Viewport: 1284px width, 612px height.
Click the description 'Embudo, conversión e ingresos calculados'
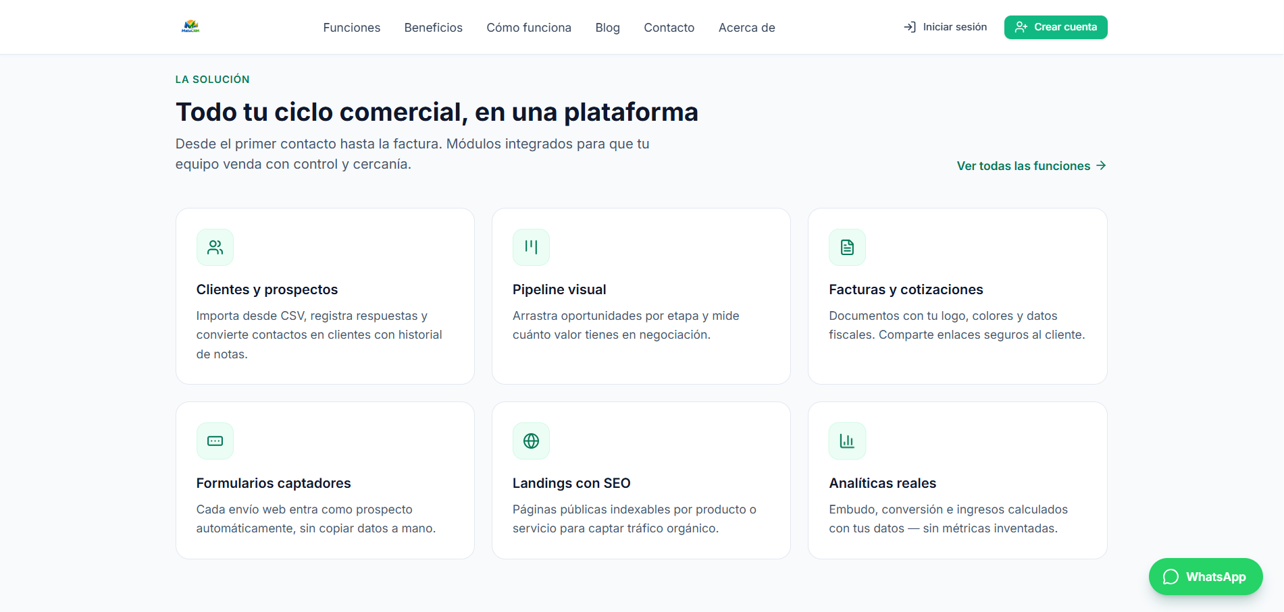(948, 519)
